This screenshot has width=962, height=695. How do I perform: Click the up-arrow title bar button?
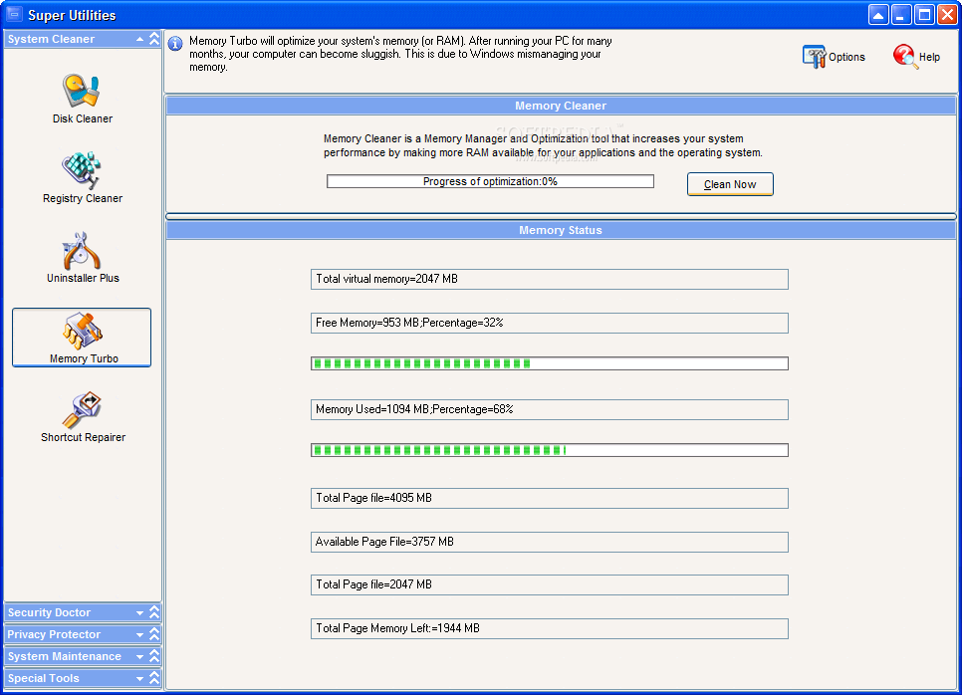click(x=878, y=15)
